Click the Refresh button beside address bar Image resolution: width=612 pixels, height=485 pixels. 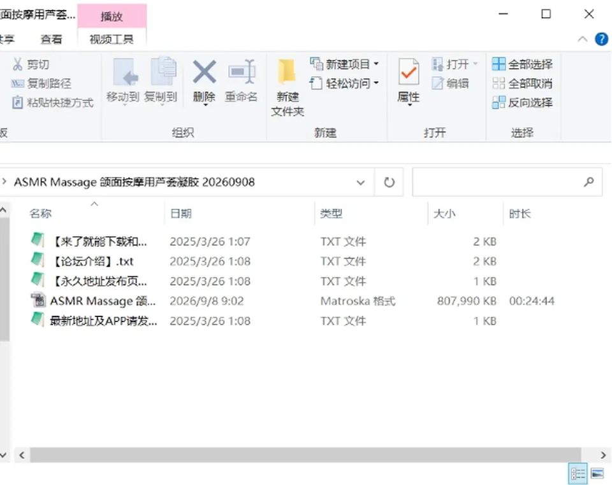click(389, 182)
